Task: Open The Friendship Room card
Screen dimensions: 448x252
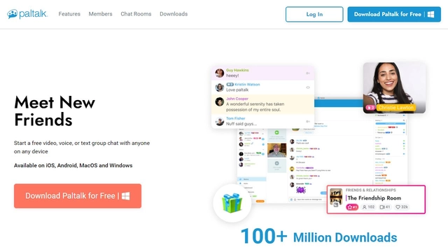Action: coord(376,199)
